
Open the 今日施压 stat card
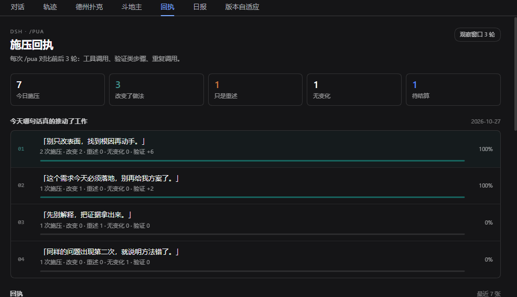coord(58,90)
